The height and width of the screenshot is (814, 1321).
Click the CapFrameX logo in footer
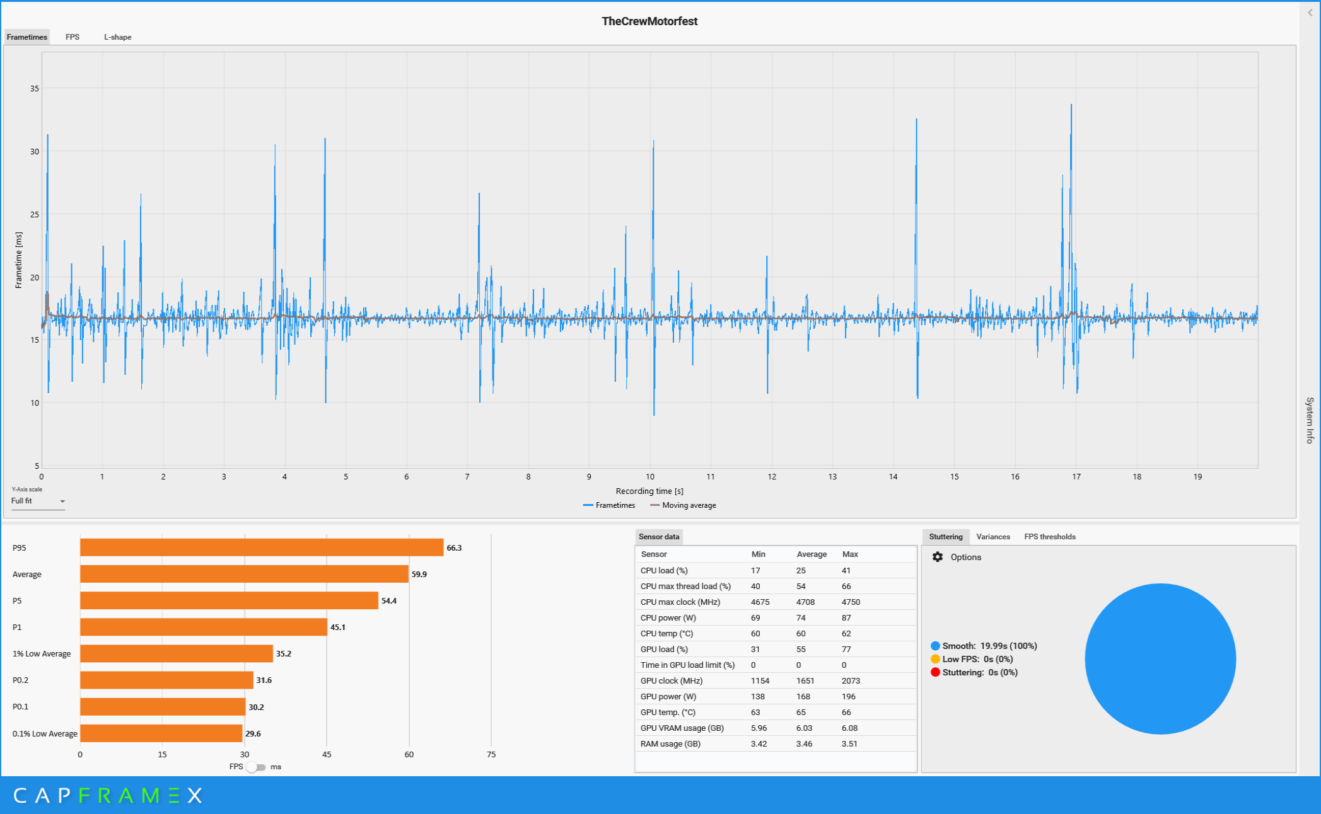pyautogui.click(x=107, y=796)
